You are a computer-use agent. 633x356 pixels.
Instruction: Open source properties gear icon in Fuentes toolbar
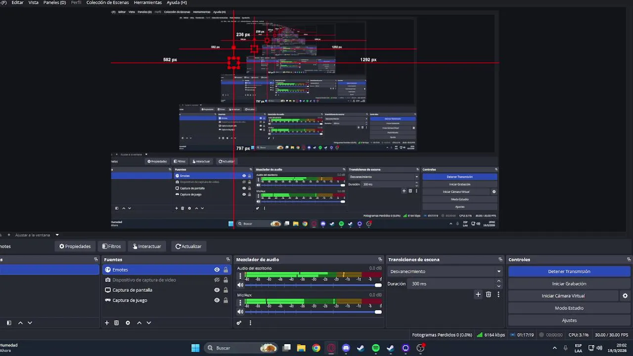[x=128, y=323]
